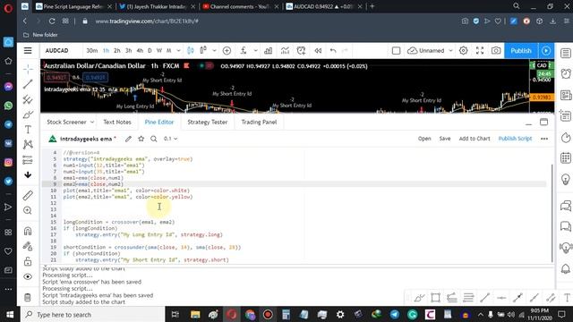This screenshot has height=322, width=573.
Task: Select the ruler measure tool
Action: point(28,195)
